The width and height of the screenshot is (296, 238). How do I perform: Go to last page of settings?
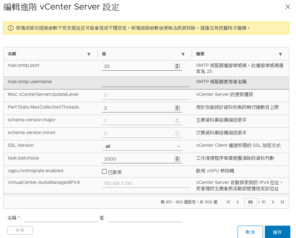coord(282,202)
